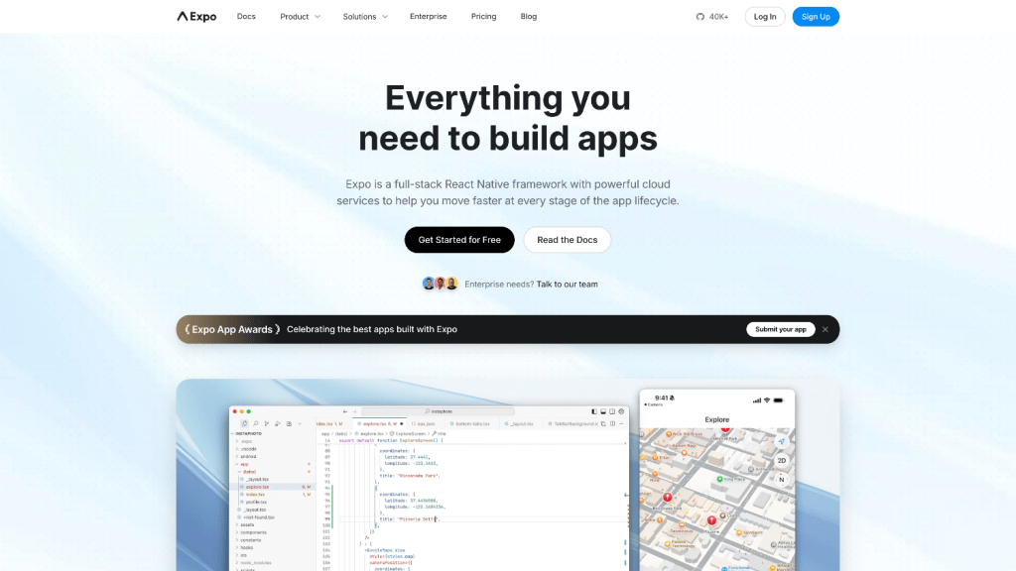The image size is (1016, 571).
Task: Expand the Product dropdown menu
Action: [x=300, y=17]
